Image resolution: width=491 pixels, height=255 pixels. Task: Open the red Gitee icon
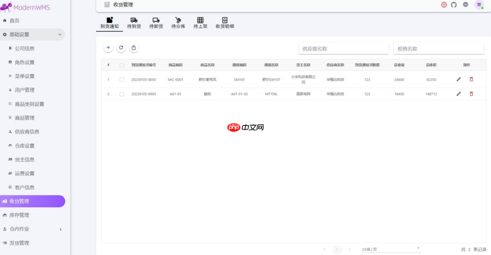[444, 5]
